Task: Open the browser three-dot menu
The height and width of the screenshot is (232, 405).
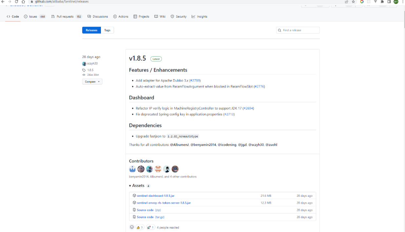Action: 402,2
